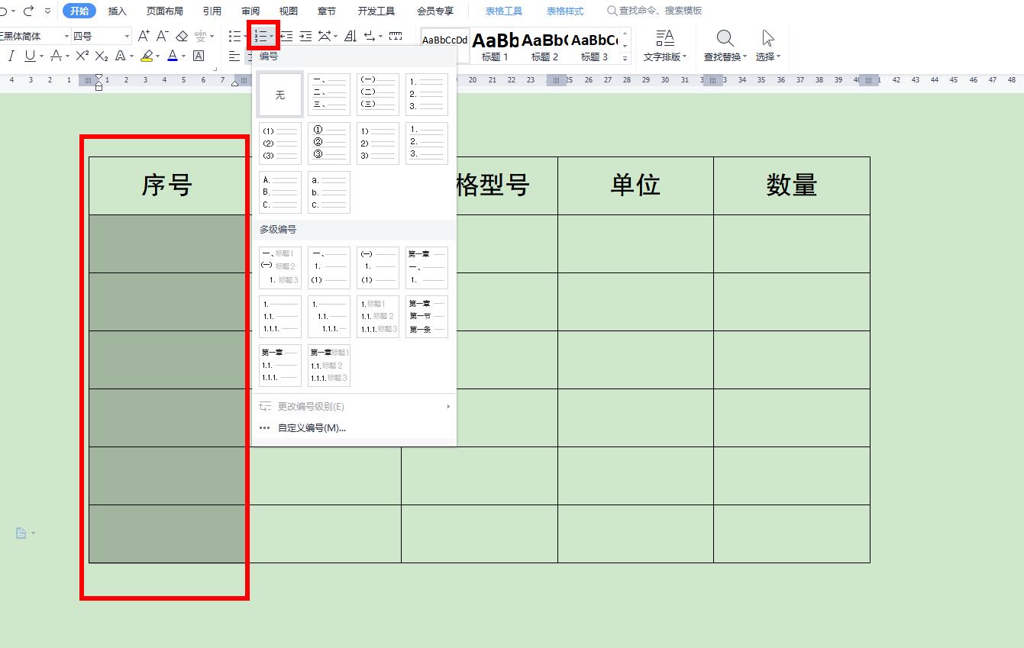This screenshot has width=1024, height=648.
Task: Toggle underline formatting
Action: 29,56
